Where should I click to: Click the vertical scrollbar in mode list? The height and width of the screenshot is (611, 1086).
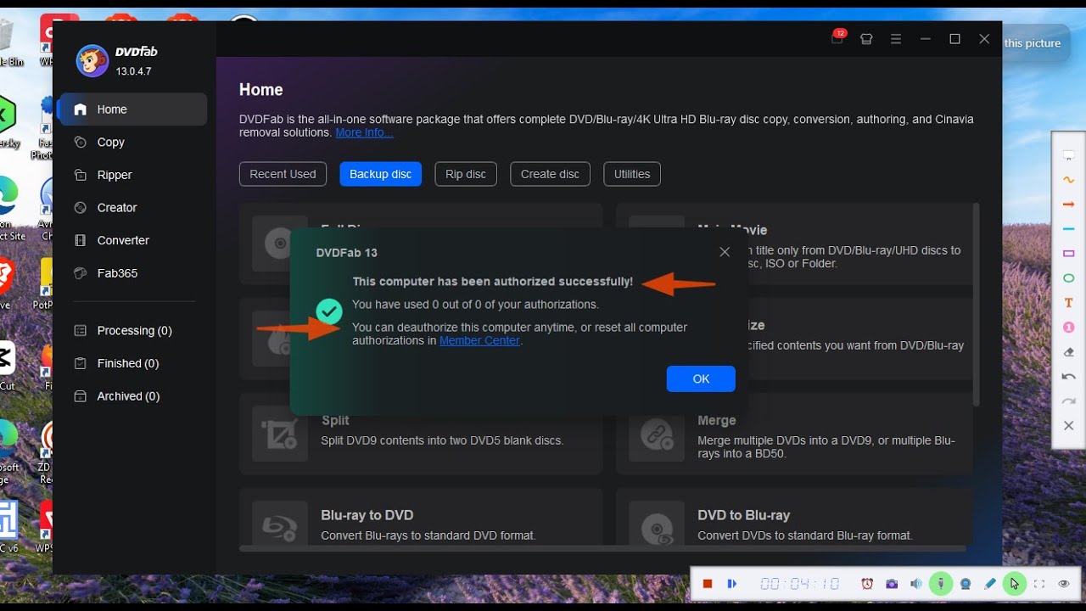977,304
